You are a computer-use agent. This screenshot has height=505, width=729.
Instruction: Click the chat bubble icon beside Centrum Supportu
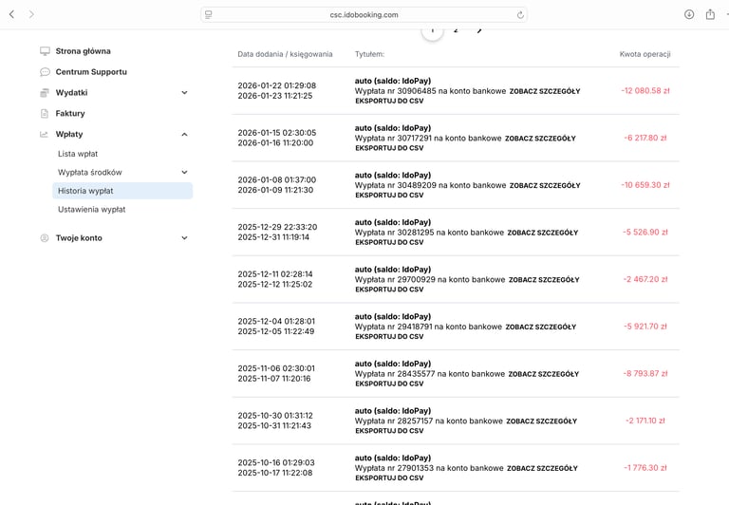(45, 71)
